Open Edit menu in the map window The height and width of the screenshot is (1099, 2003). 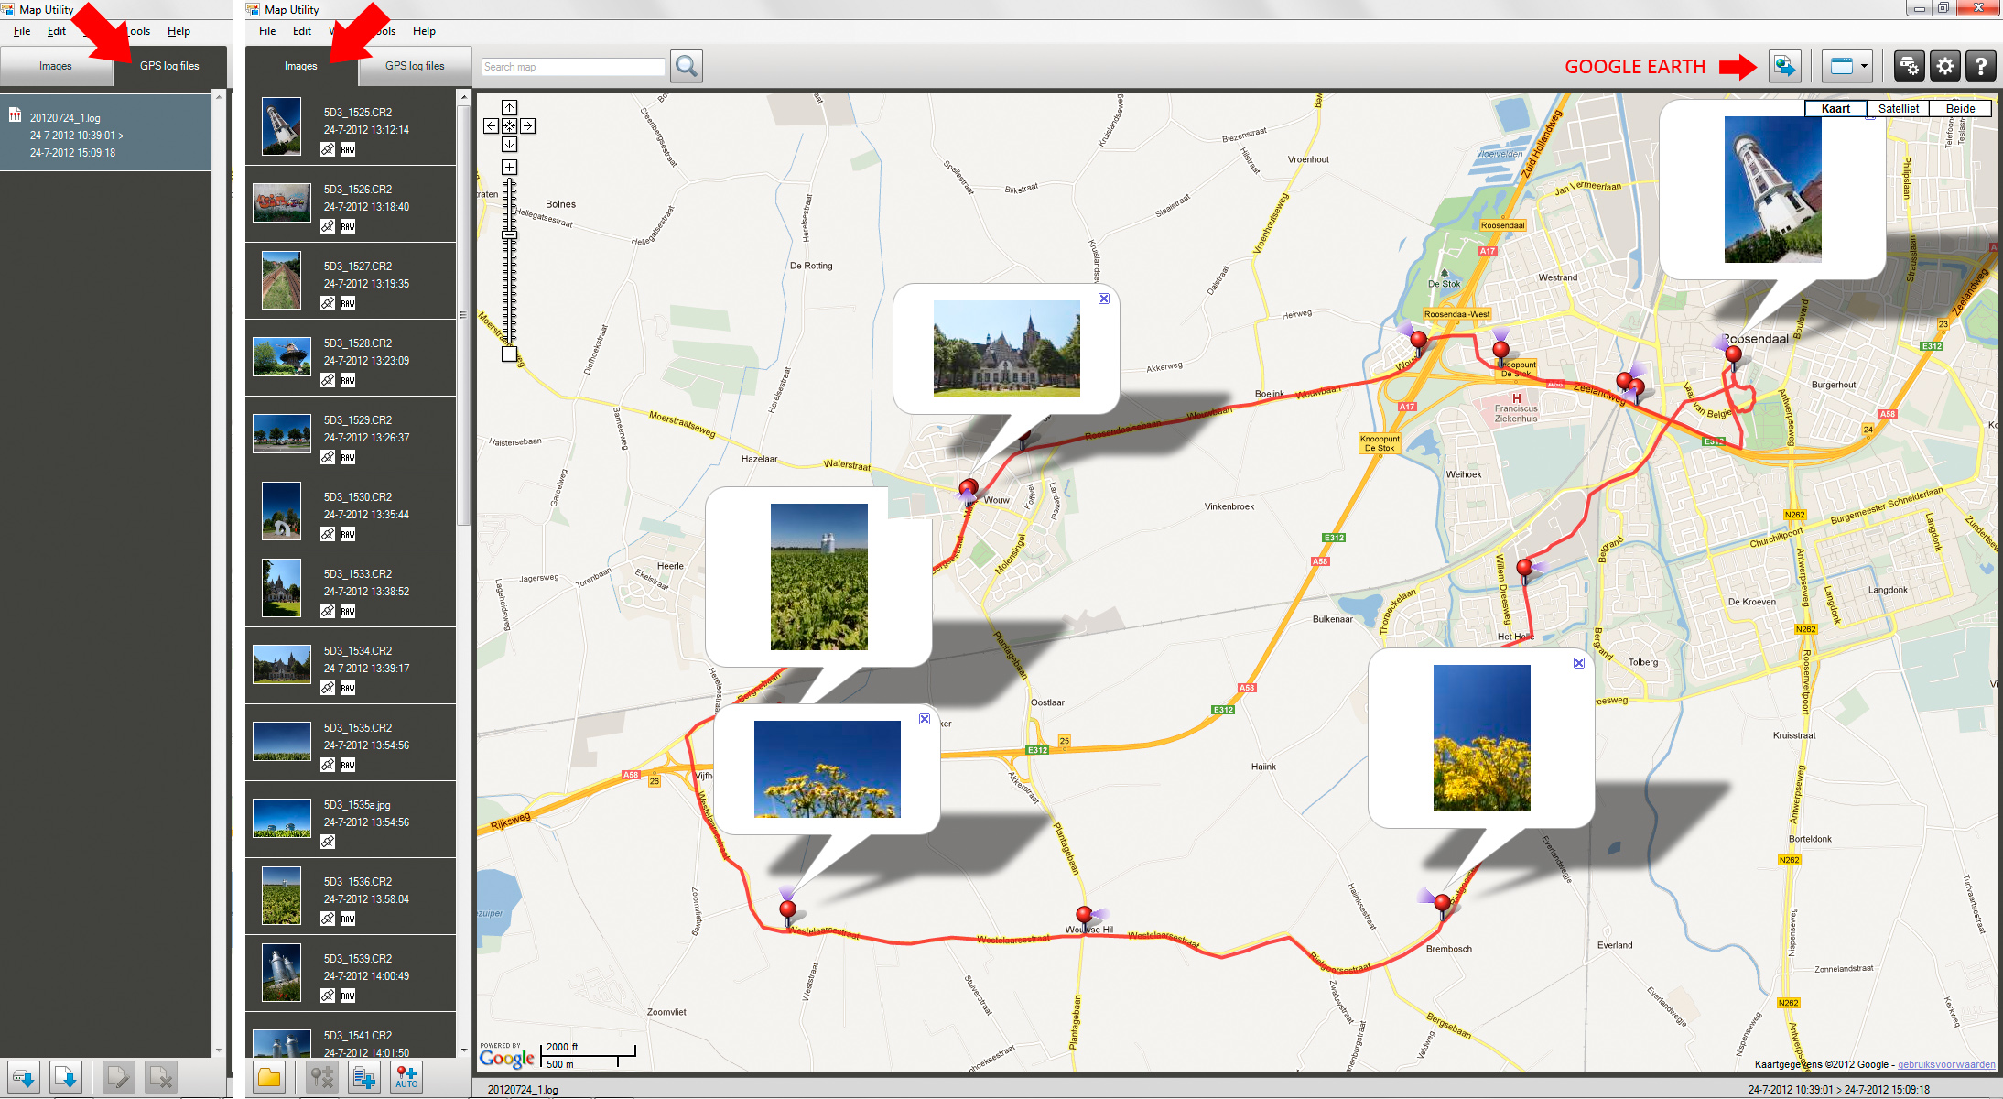[x=302, y=31]
